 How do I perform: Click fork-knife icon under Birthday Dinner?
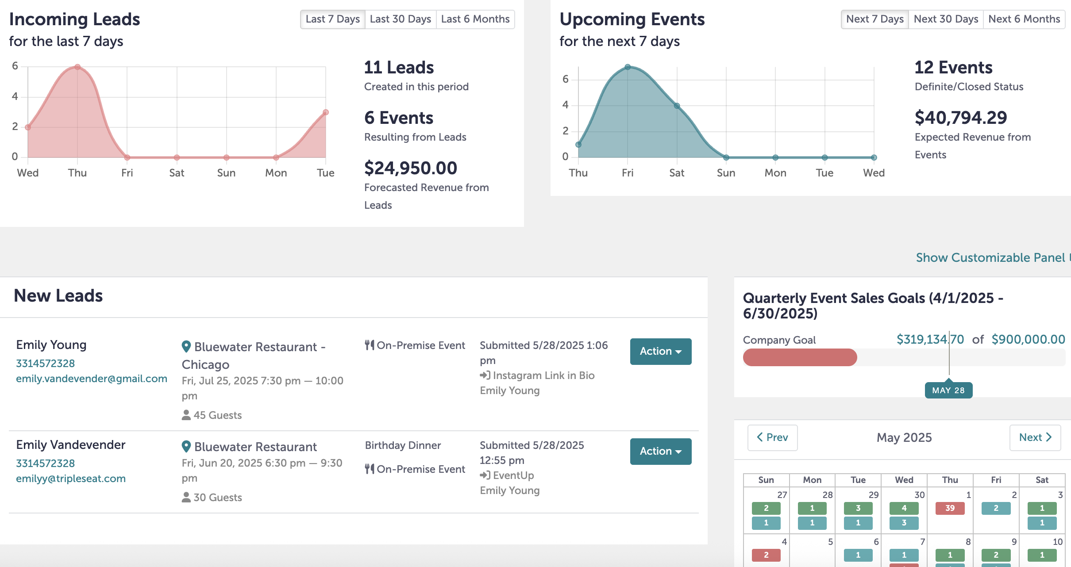(370, 469)
